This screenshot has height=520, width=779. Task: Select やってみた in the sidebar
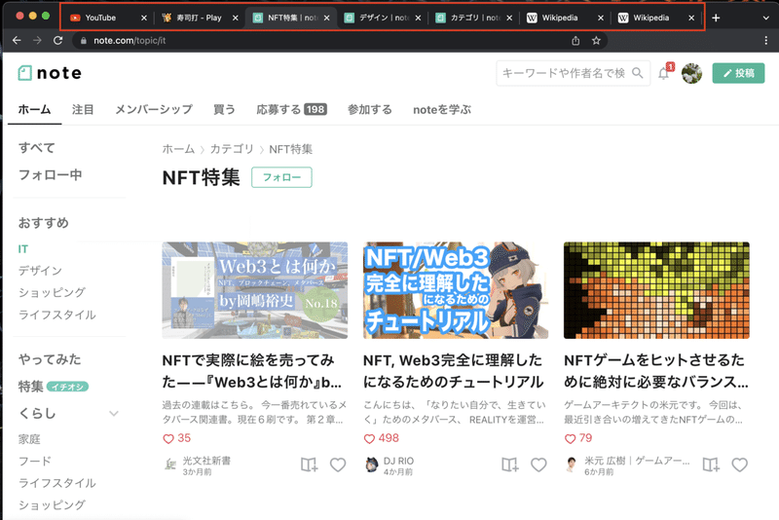click(x=50, y=359)
